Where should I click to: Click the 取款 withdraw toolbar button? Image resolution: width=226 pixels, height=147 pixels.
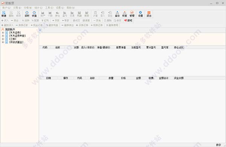coord(66,20)
